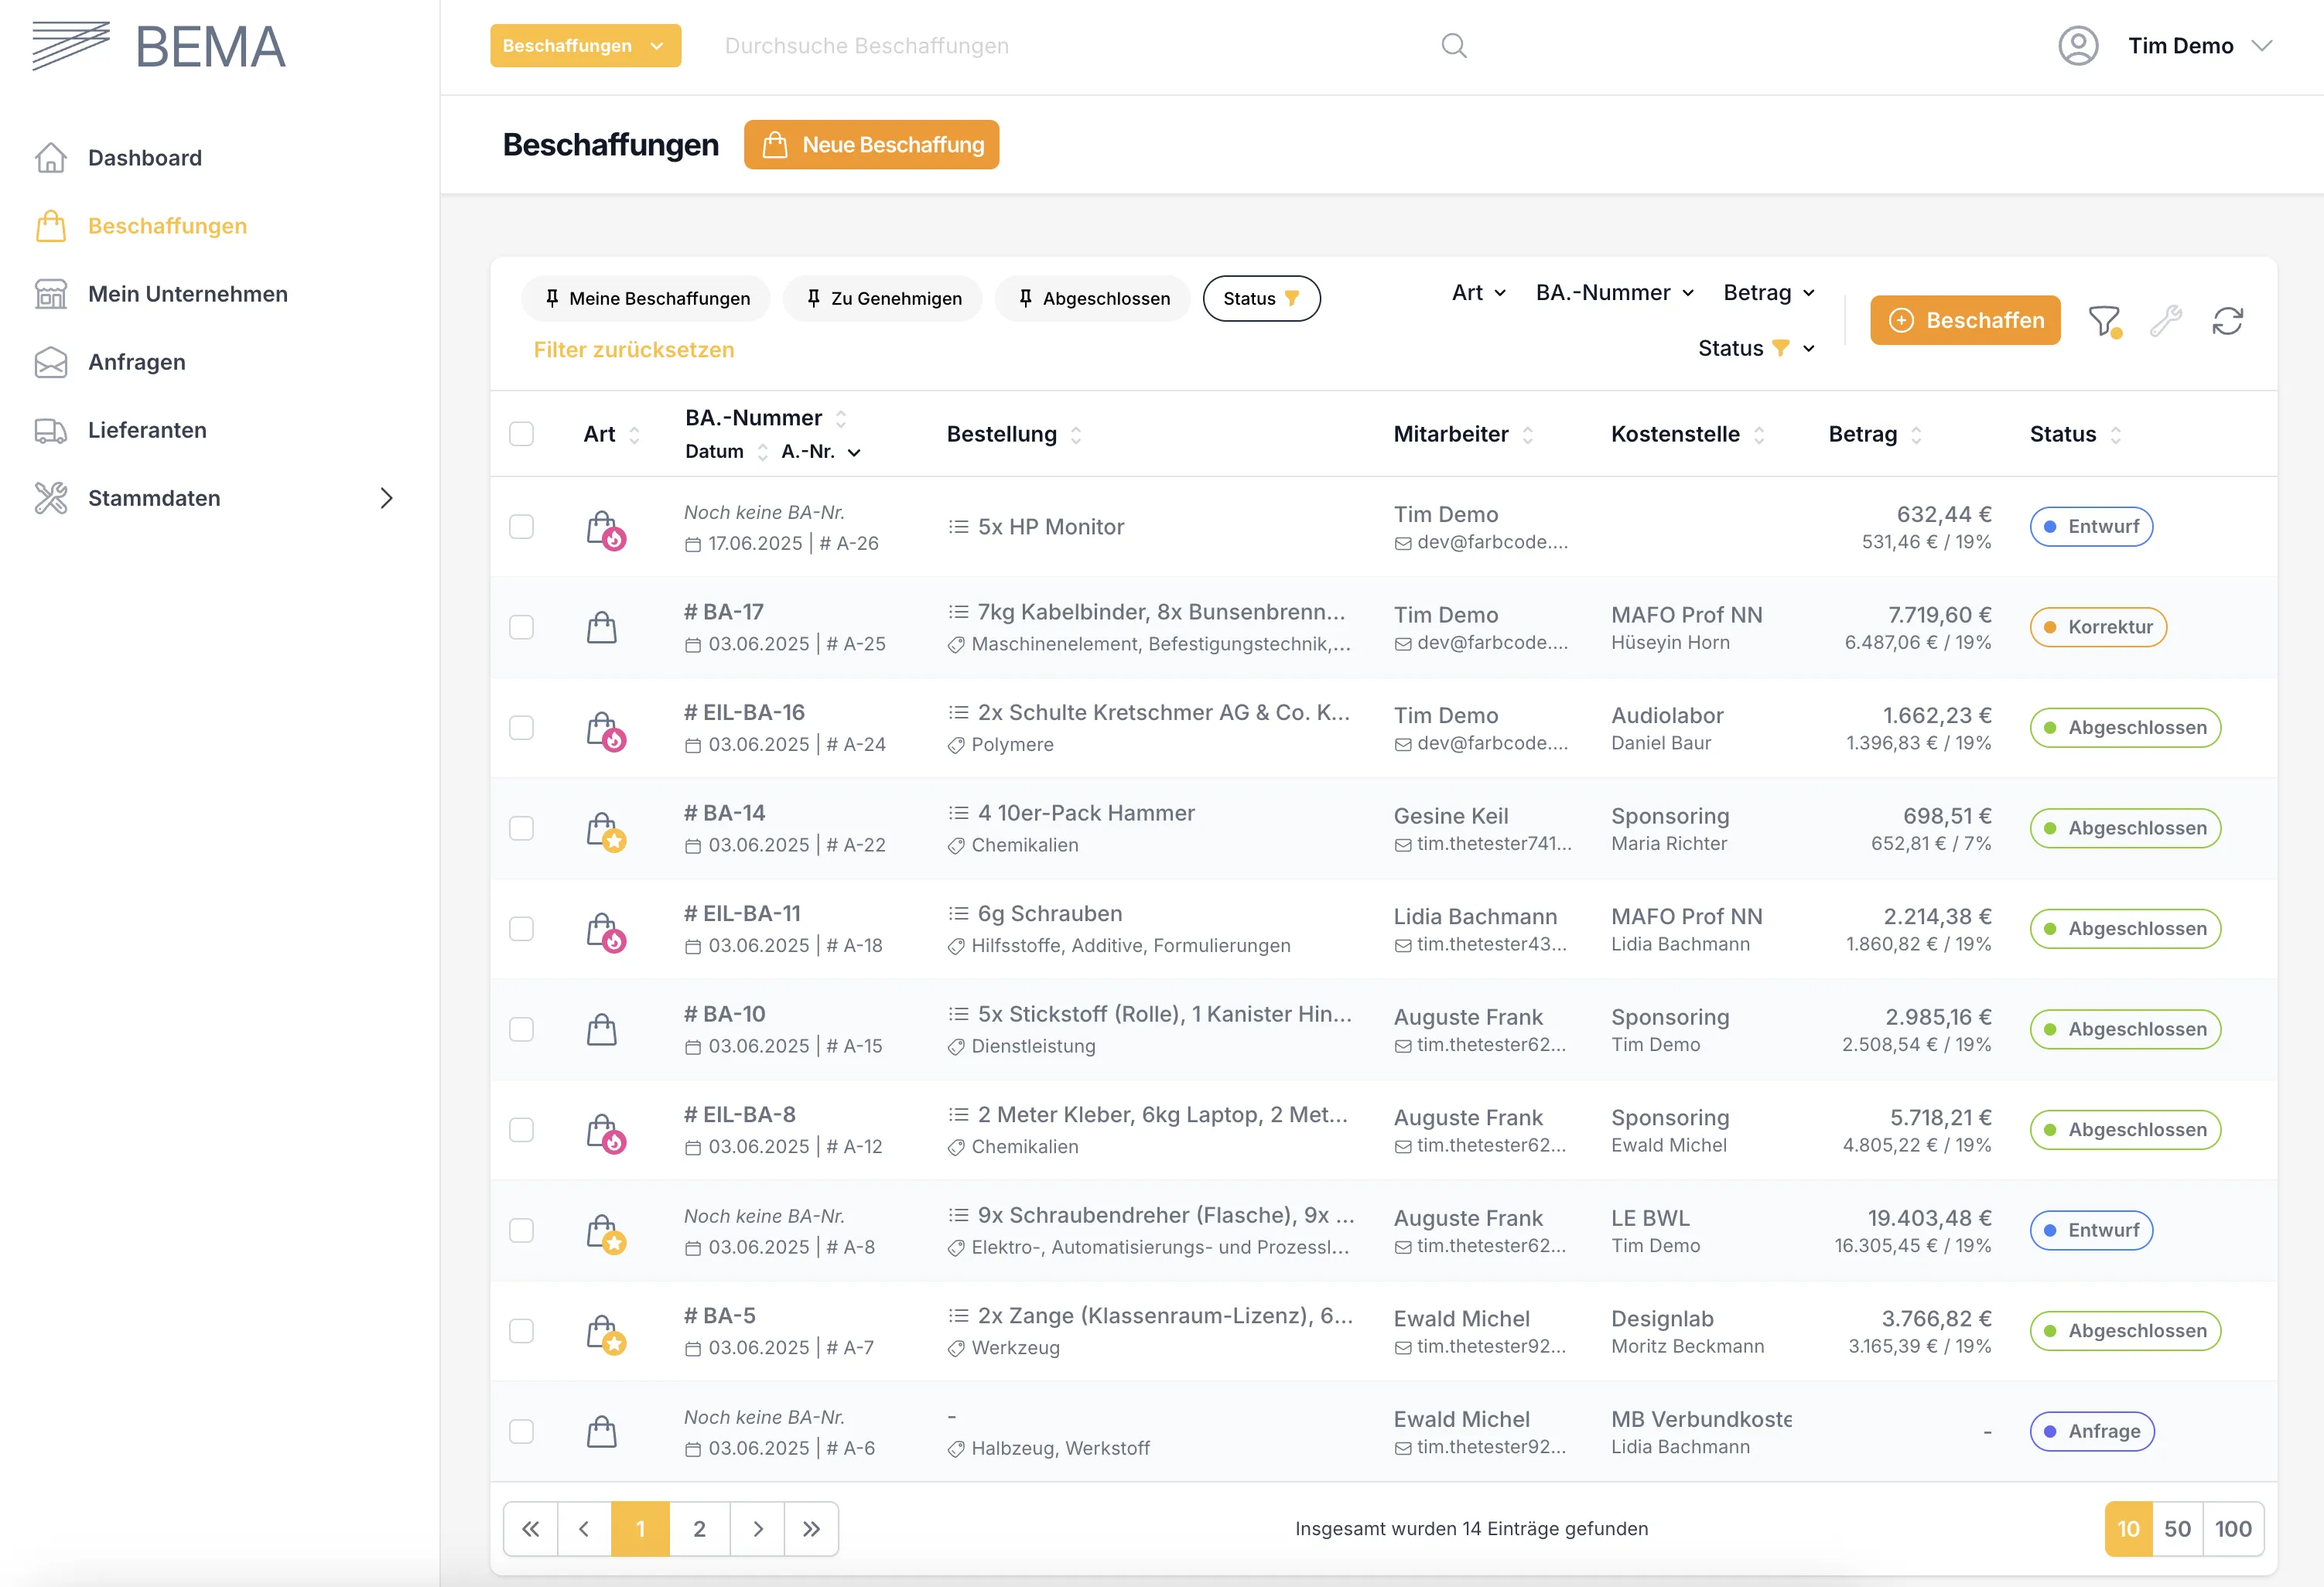The width and height of the screenshot is (2324, 1587).
Task: Click the bag icon of the BA-17 row
Action: [602, 628]
